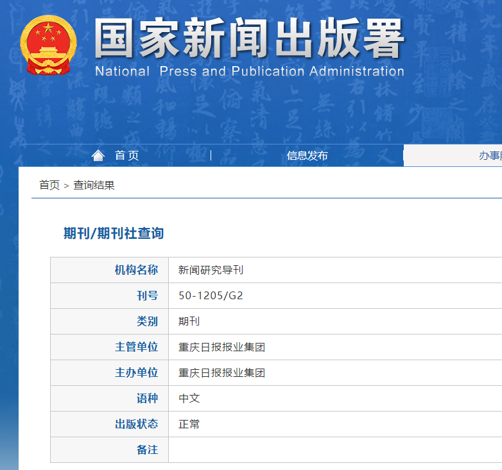
Task: Click the 主管单位 value 重庆日报报业集团
Action: (x=221, y=347)
